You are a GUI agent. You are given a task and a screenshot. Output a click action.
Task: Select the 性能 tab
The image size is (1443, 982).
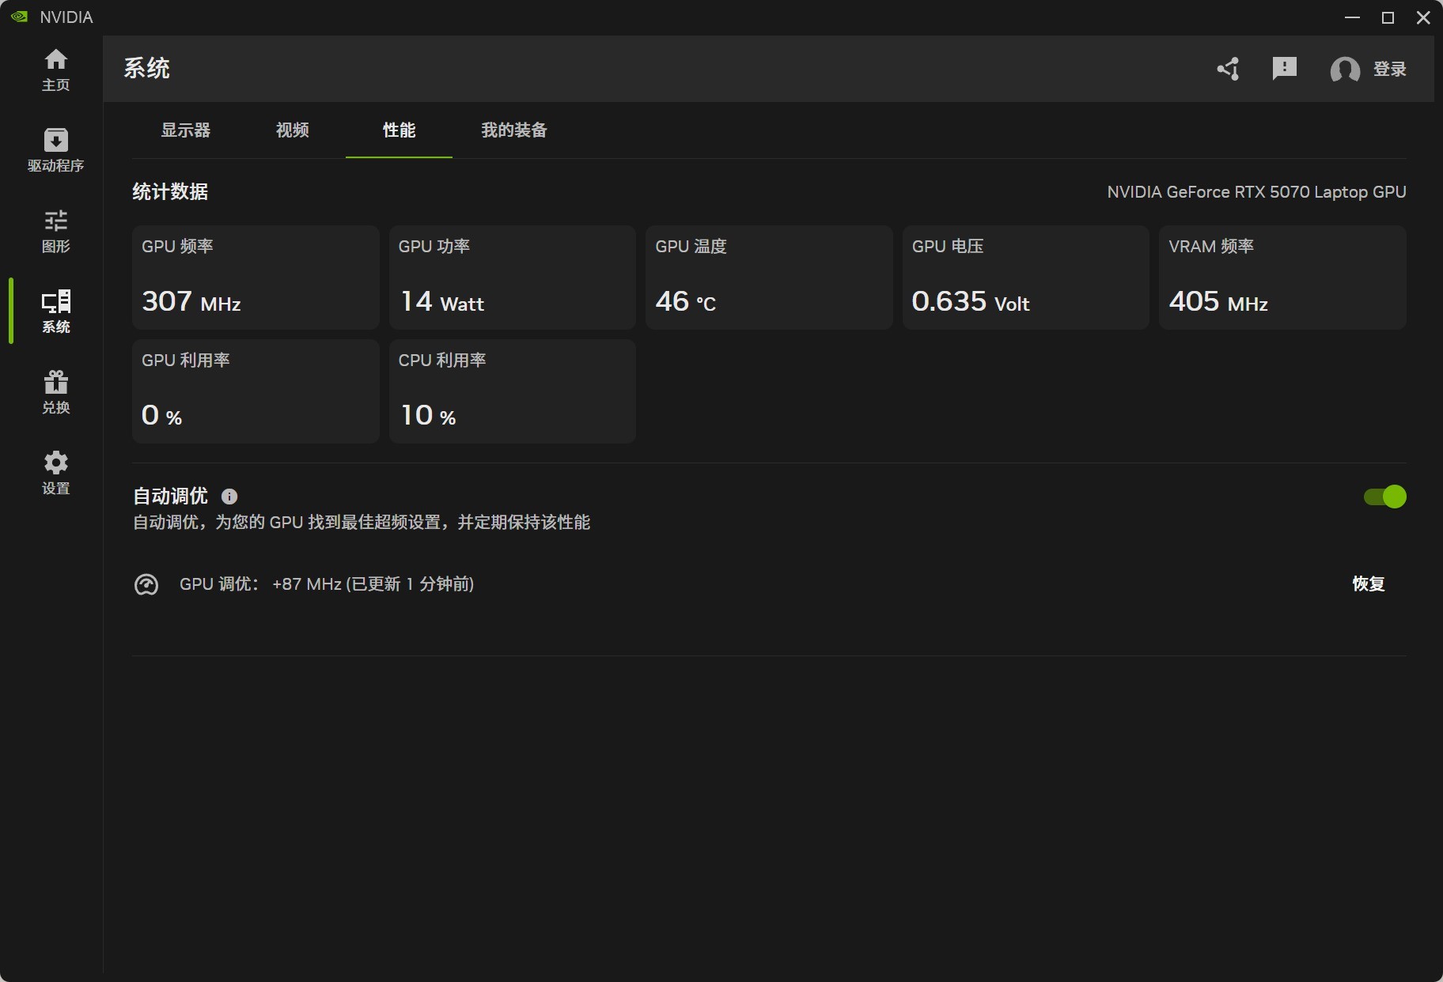pyautogui.click(x=399, y=130)
